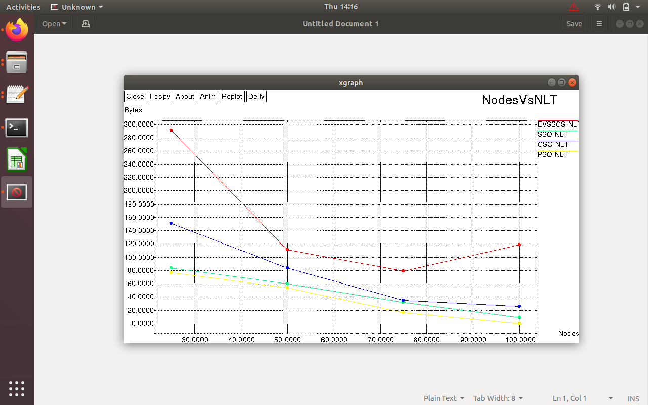Open the system menu arrow in top bar
Screen dimensions: 648x405
tap(638, 7)
